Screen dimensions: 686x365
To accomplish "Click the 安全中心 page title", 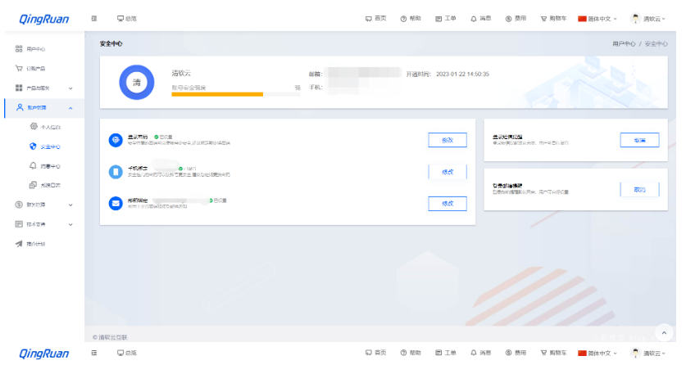I will click(111, 43).
